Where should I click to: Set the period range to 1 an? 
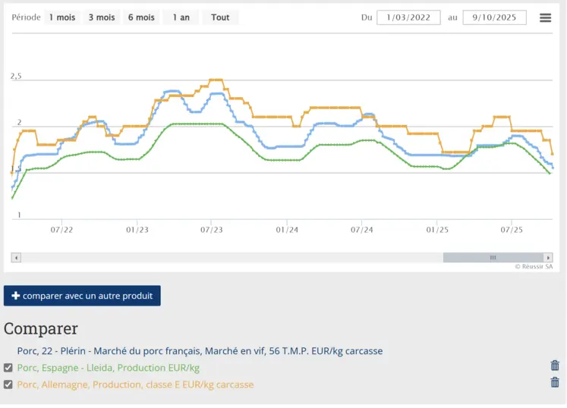181,17
